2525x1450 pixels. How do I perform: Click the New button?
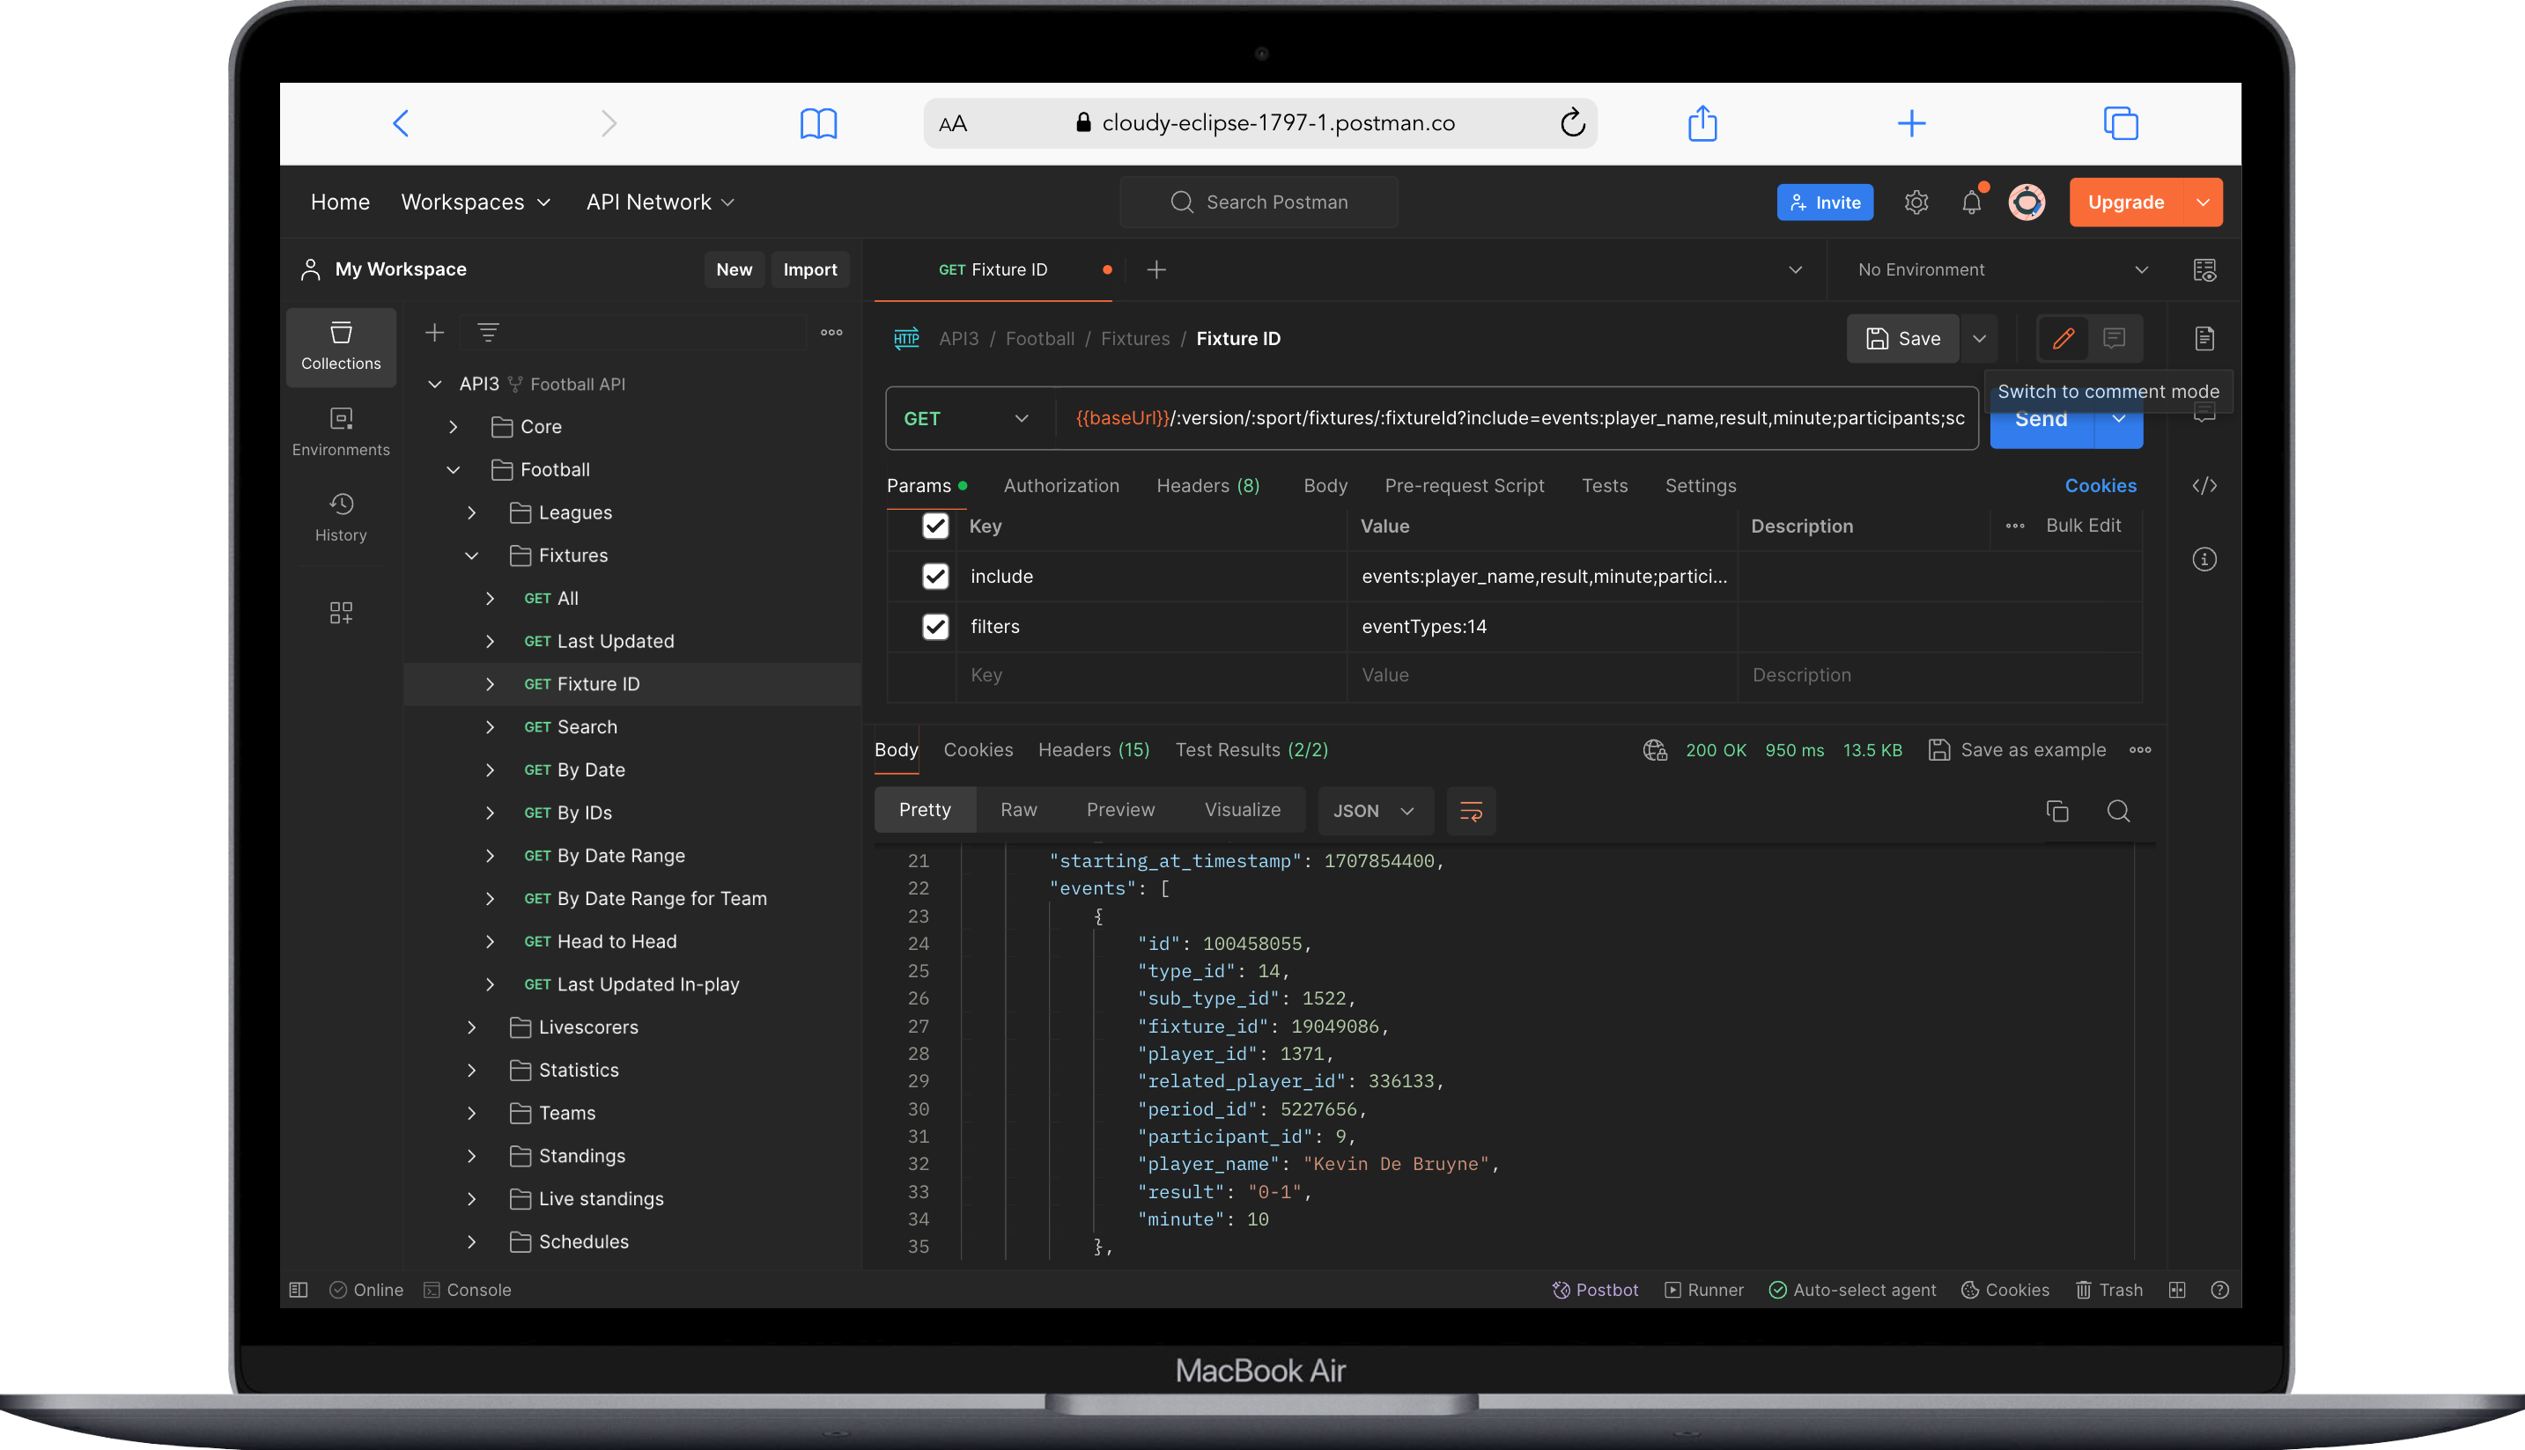coord(733,270)
